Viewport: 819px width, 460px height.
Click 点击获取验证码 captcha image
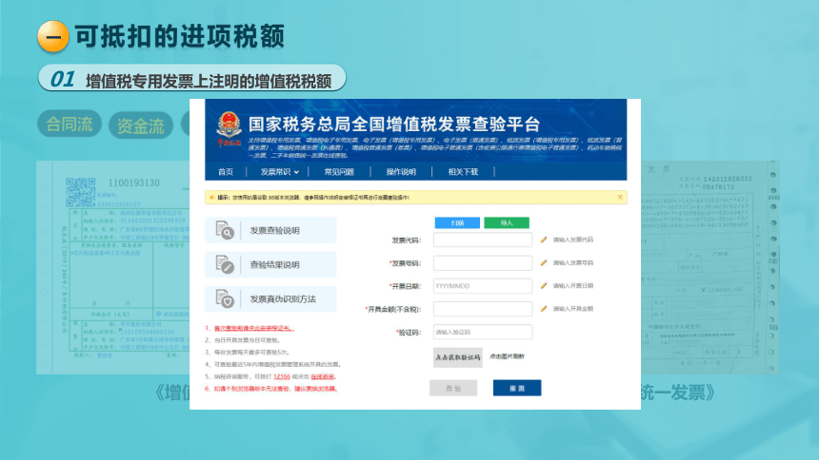(x=457, y=357)
